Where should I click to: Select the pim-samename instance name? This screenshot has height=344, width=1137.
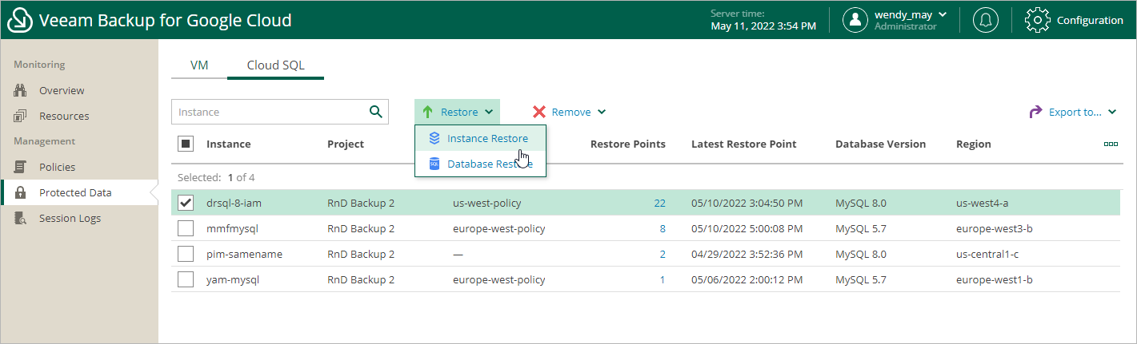[244, 254]
